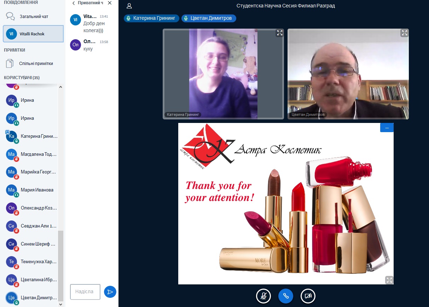Make Катерина Грининг webcam fullscreen
Image resolution: width=429 pixels, height=307 pixels.
point(280,33)
